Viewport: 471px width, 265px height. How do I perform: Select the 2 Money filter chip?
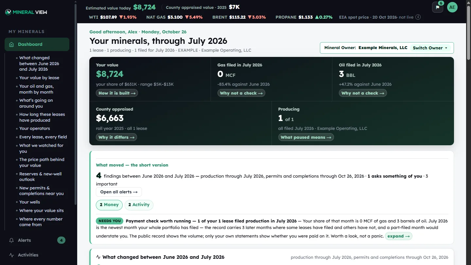109,205
